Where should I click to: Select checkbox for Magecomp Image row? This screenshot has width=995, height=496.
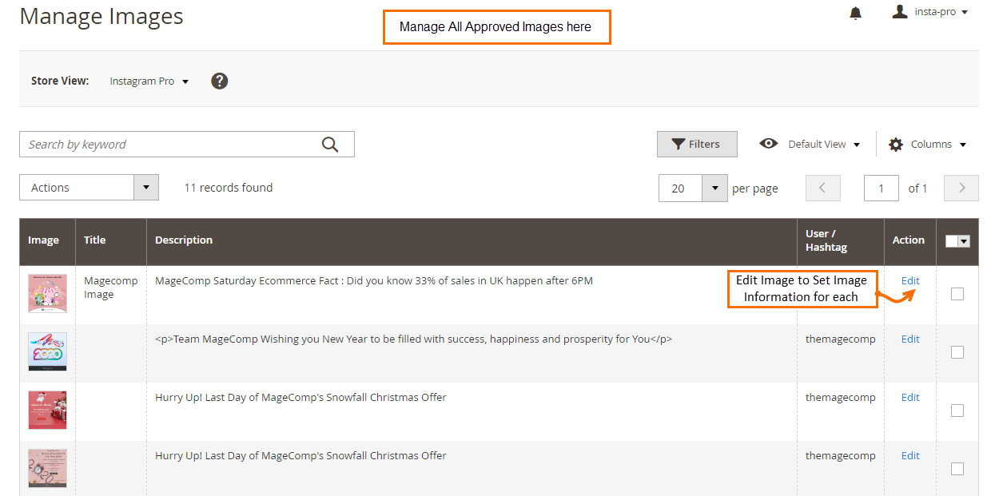957,294
